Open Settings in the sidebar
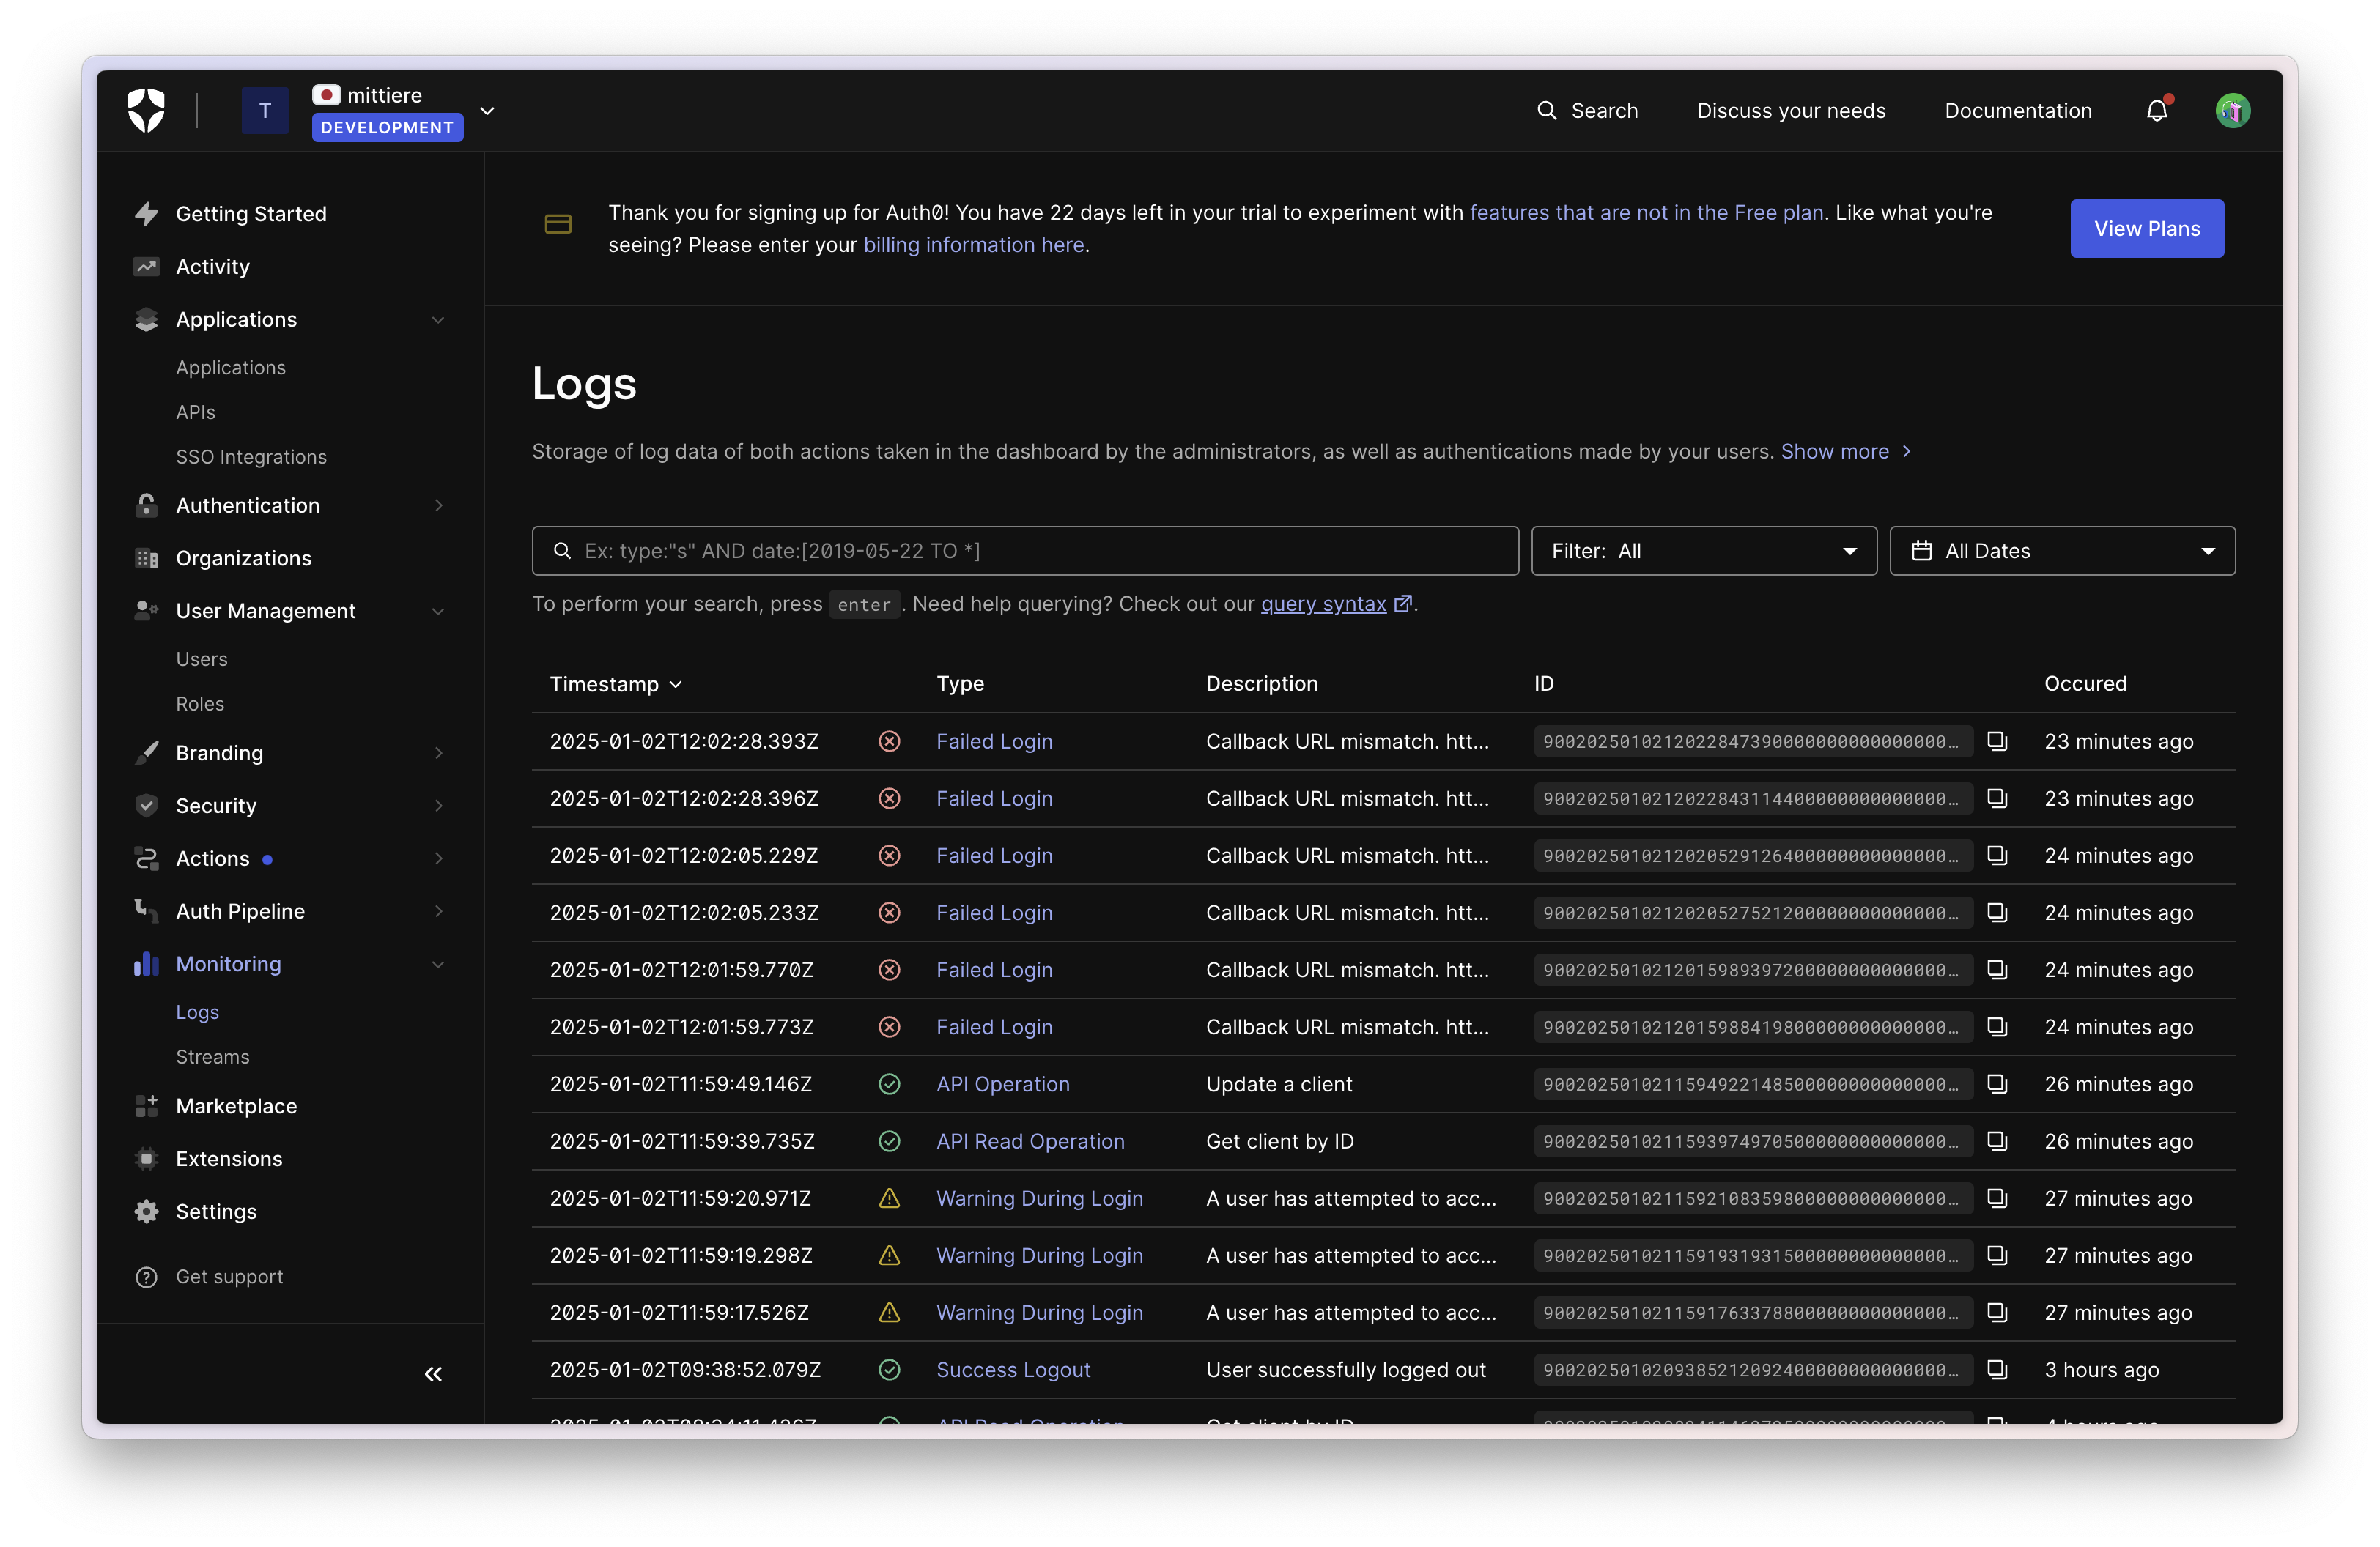The image size is (2380, 1547). pyautogui.click(x=216, y=1212)
